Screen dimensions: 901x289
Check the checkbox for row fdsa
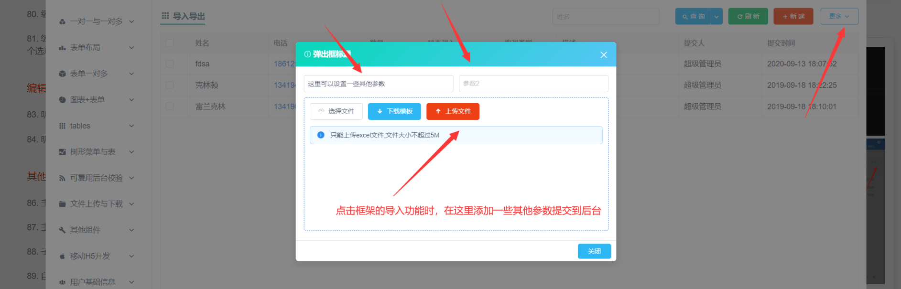(170, 64)
